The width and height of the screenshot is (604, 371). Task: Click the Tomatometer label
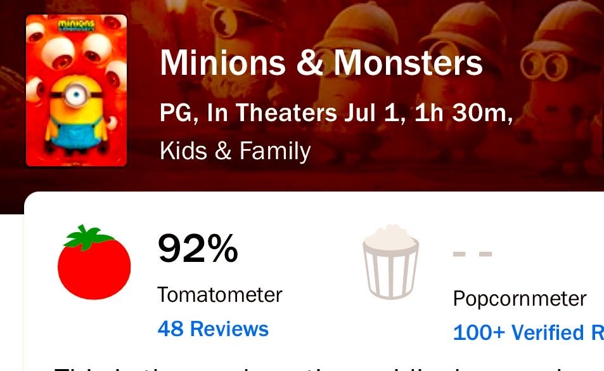point(220,295)
